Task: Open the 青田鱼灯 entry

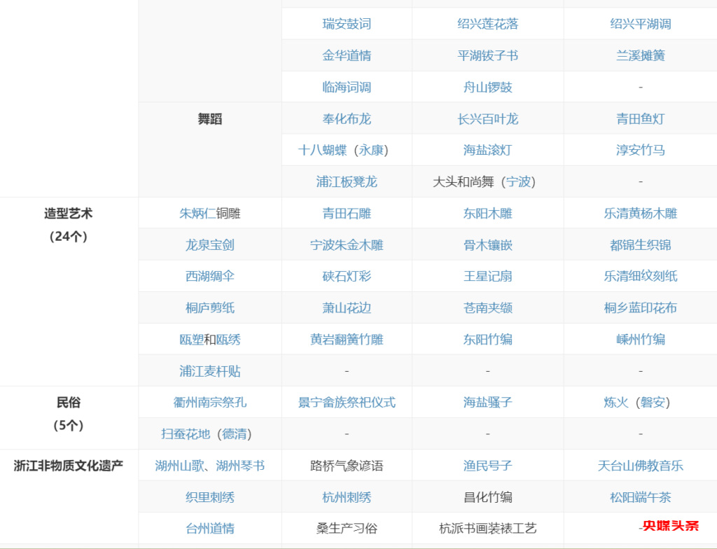Action: (x=639, y=118)
